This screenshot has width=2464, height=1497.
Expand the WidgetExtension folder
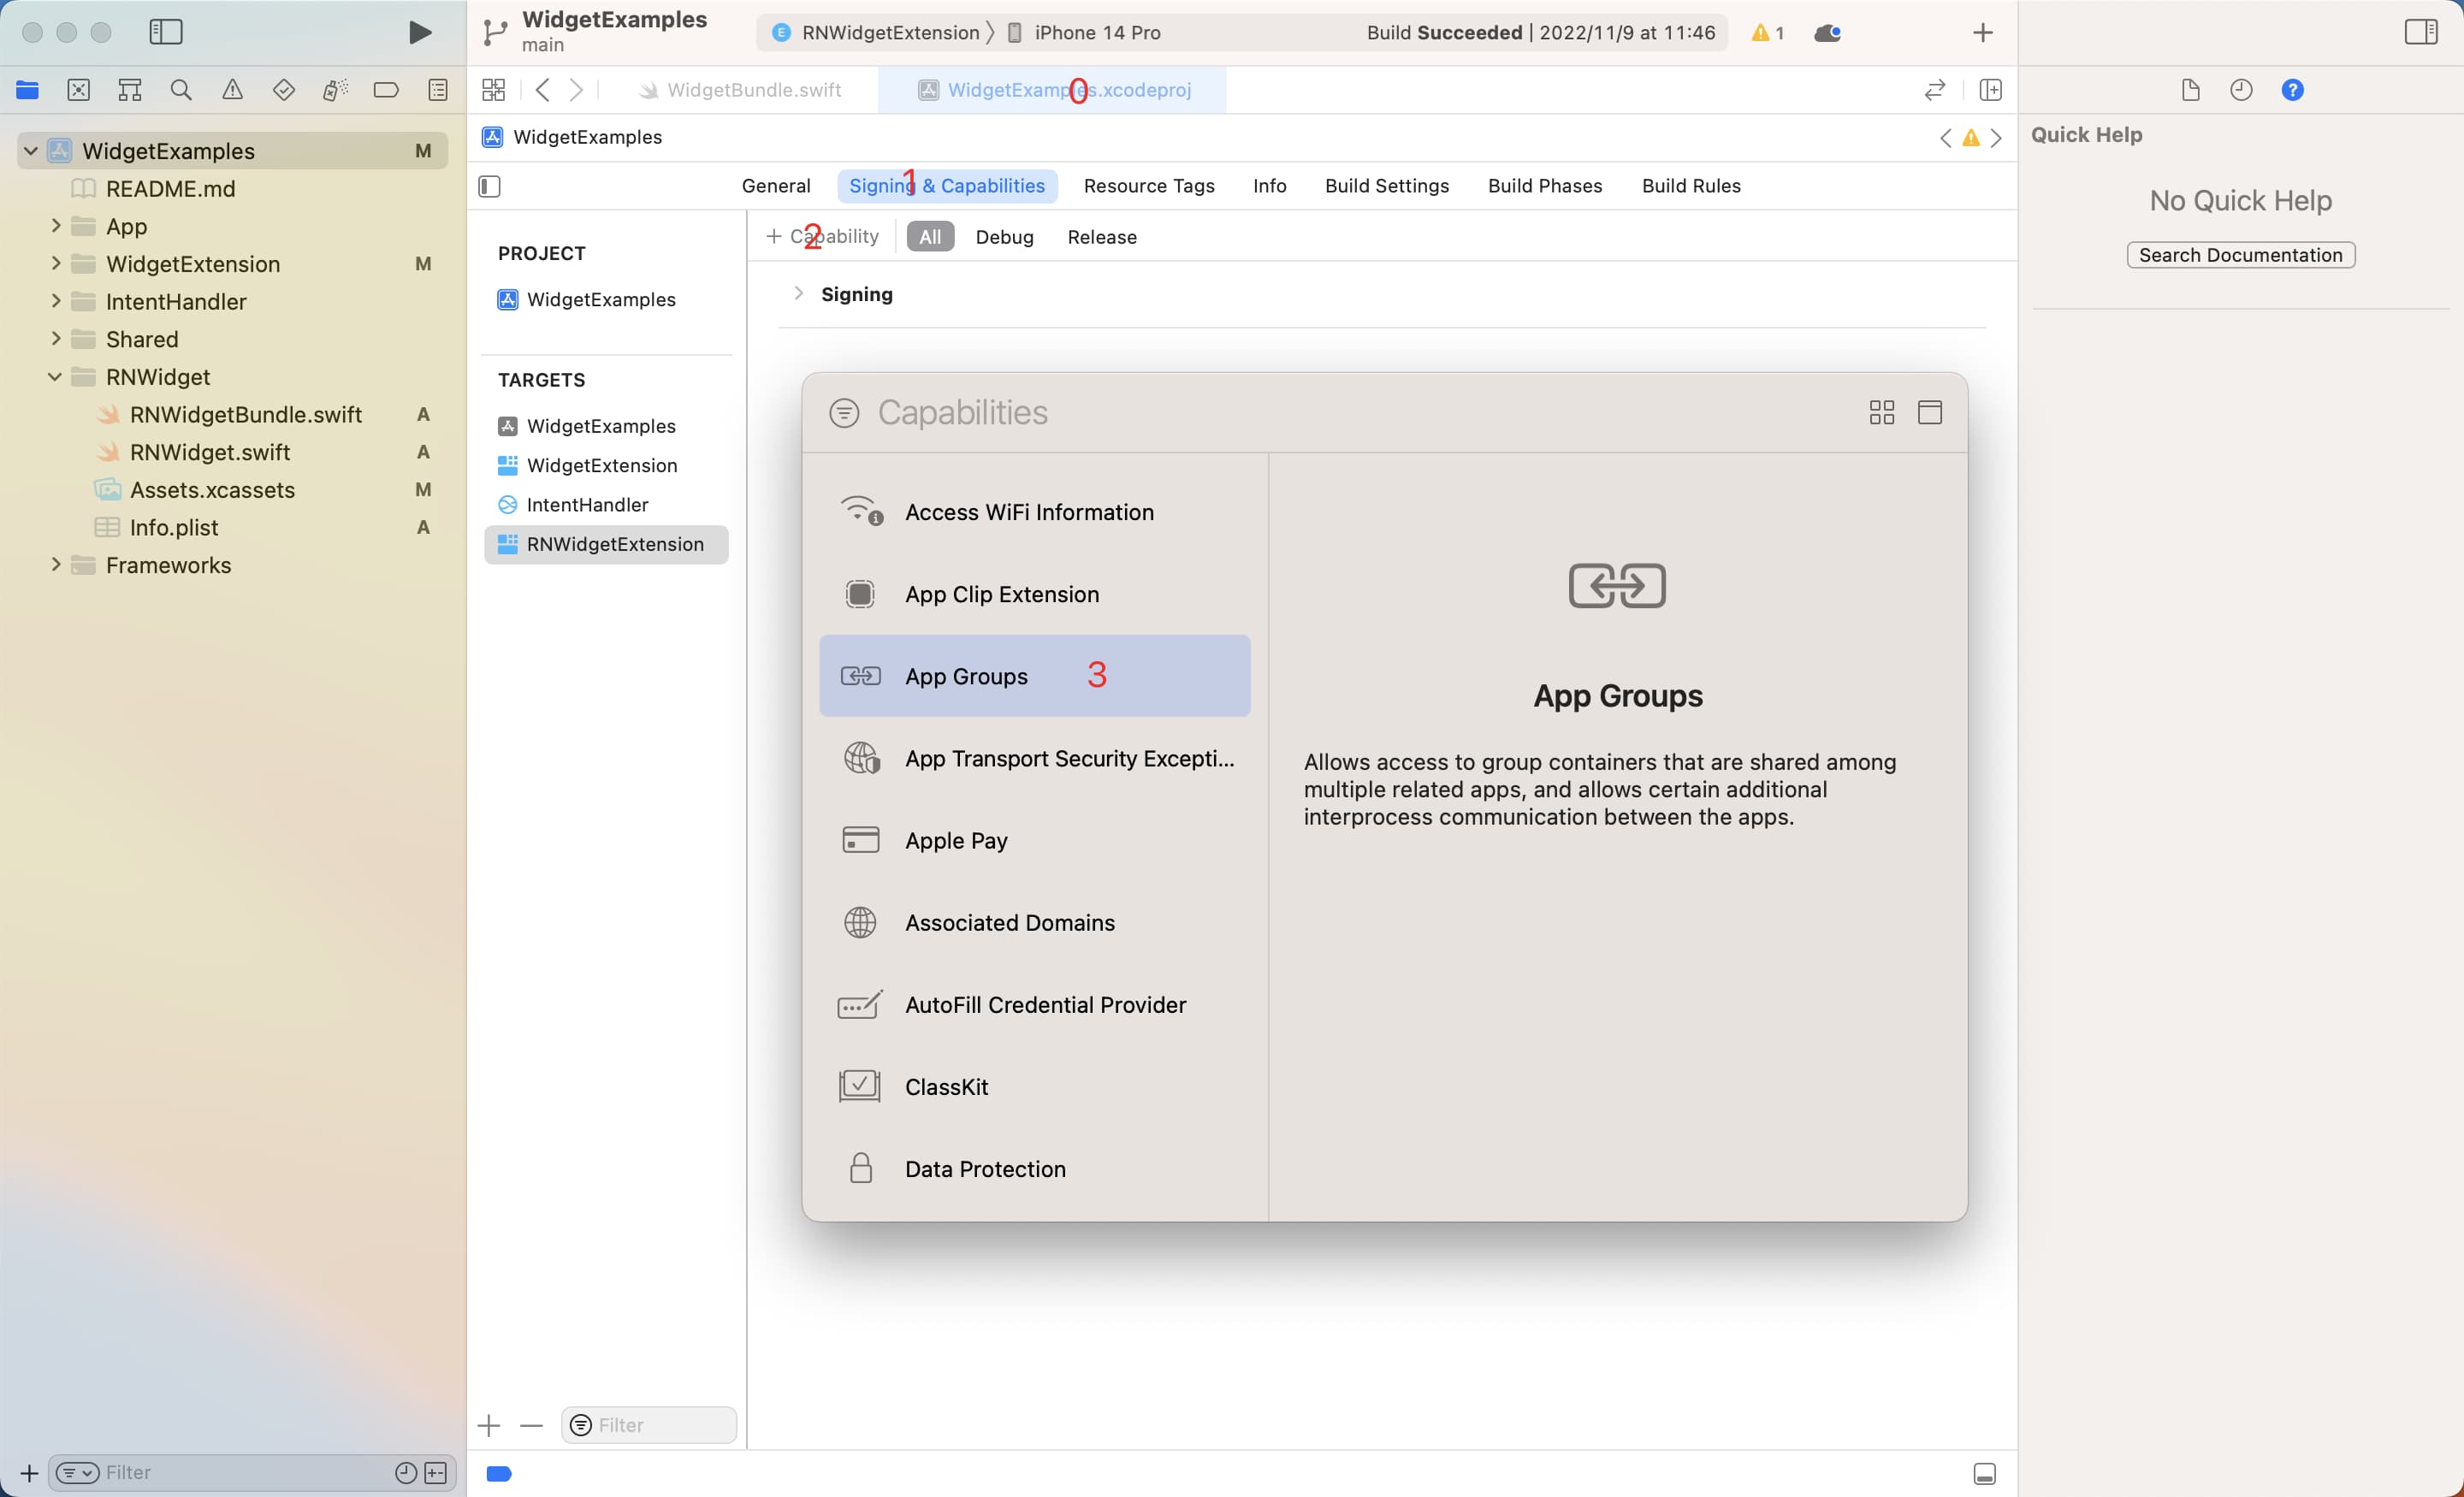click(x=55, y=264)
